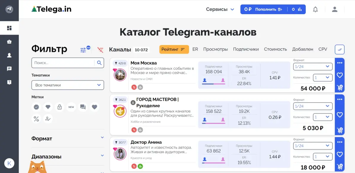The width and height of the screenshot is (355, 173).
Task: Toggle the verified badge tag filter
Action: [x=36, y=107]
